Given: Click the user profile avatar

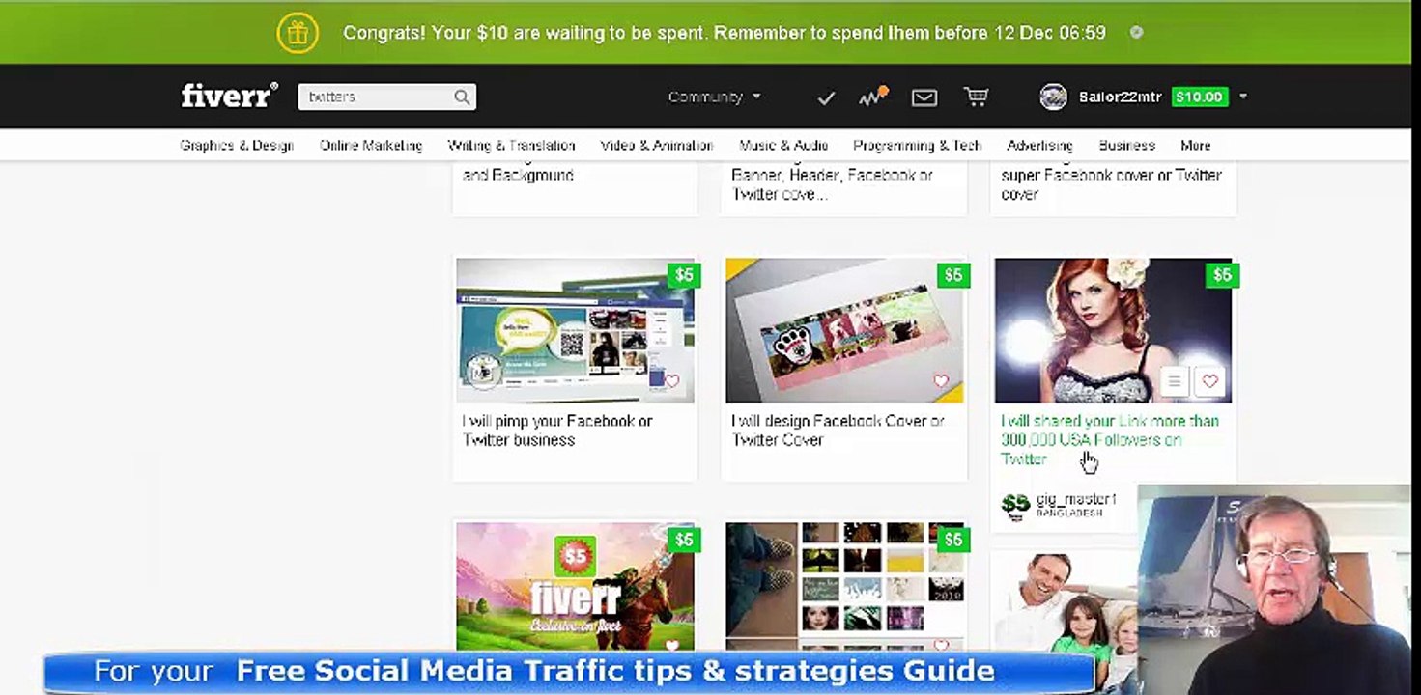Looking at the screenshot, I should tap(1053, 97).
